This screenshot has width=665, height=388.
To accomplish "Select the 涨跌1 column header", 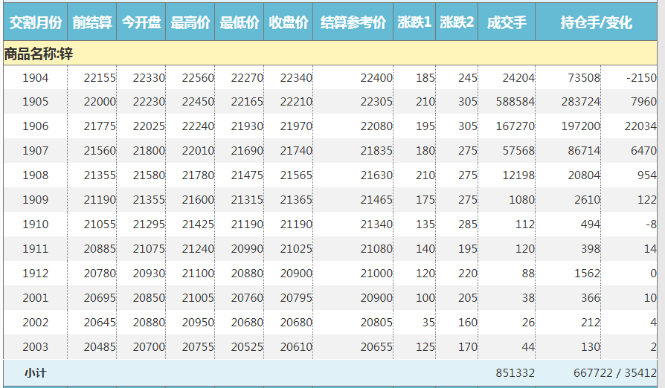I will pos(414,23).
